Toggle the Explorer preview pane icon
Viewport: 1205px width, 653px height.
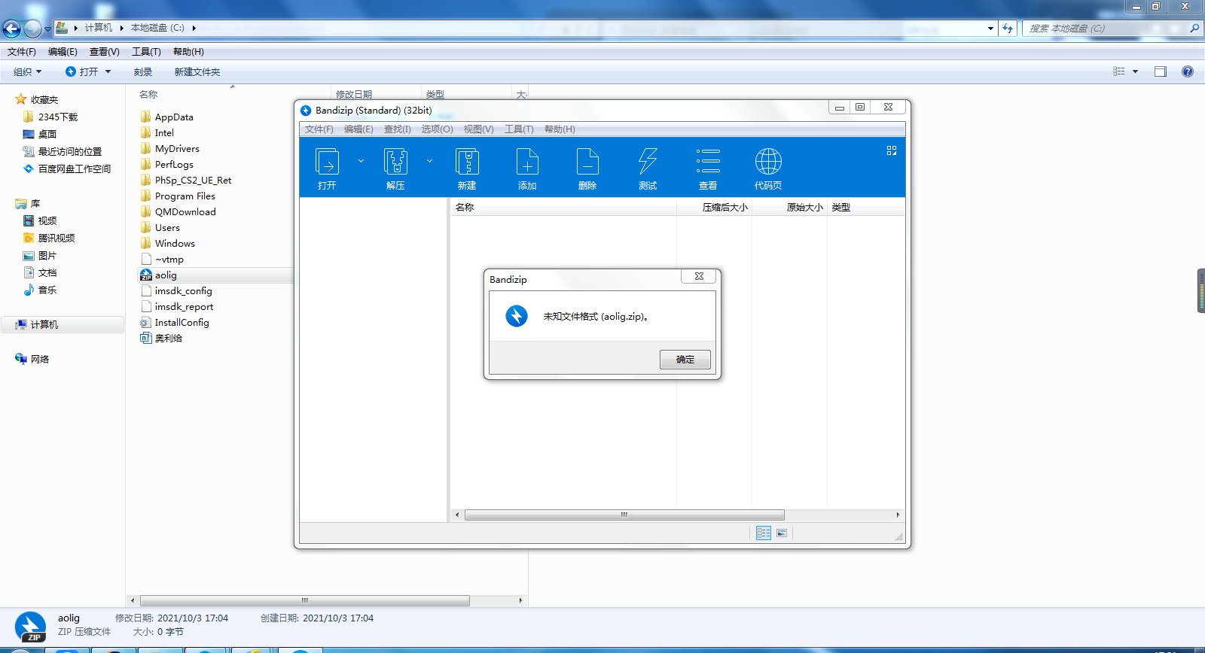(x=1161, y=71)
